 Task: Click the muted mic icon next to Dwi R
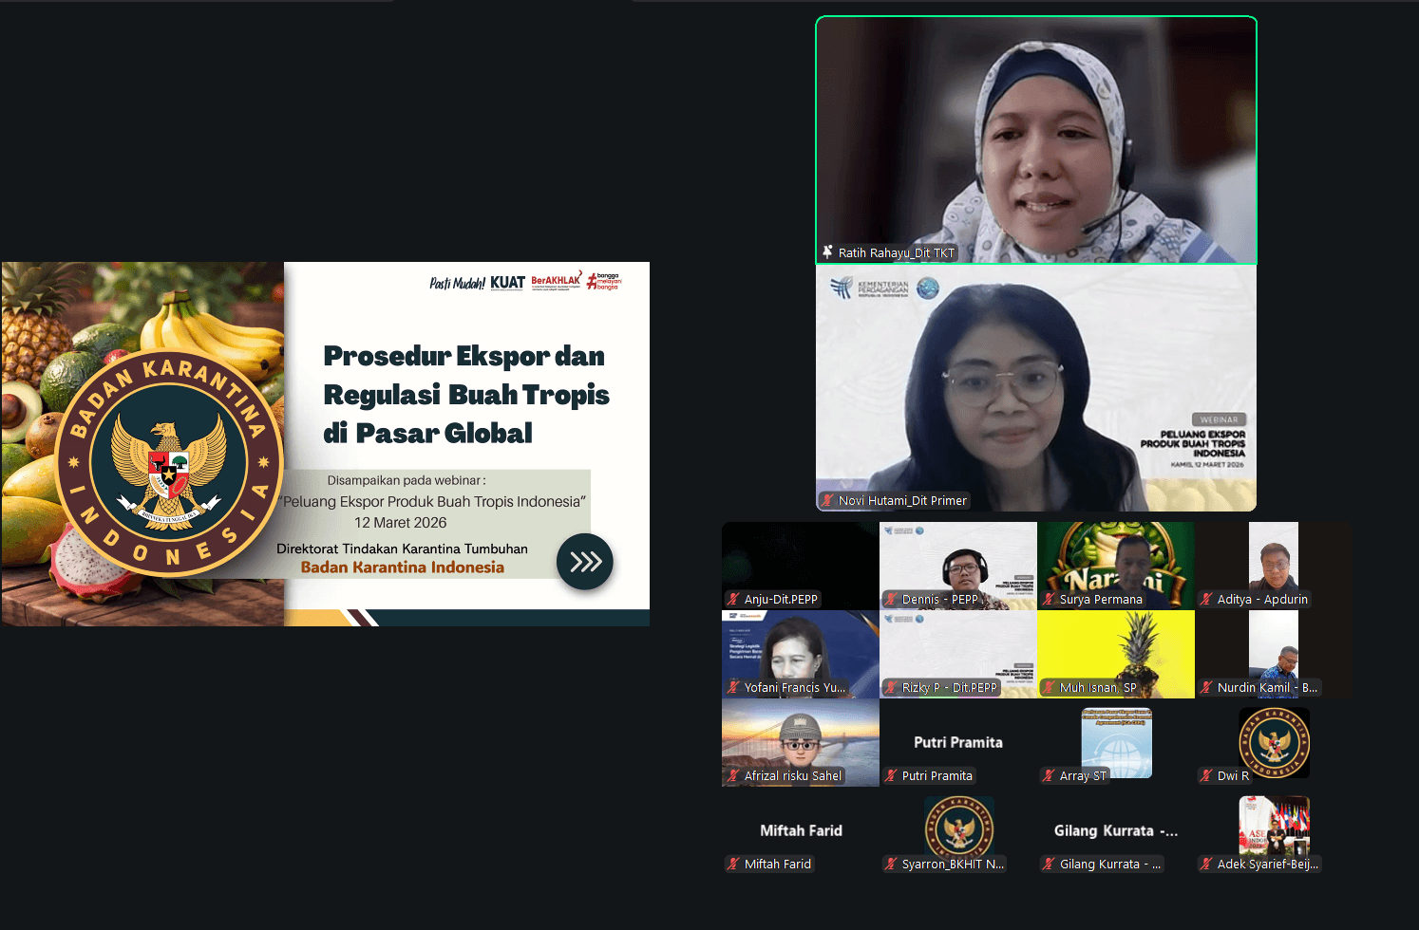point(1206,775)
